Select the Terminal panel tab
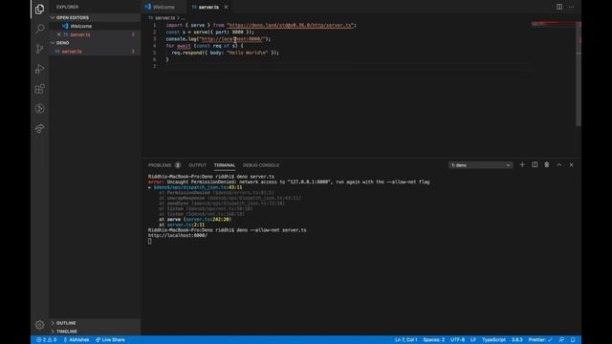 point(225,165)
